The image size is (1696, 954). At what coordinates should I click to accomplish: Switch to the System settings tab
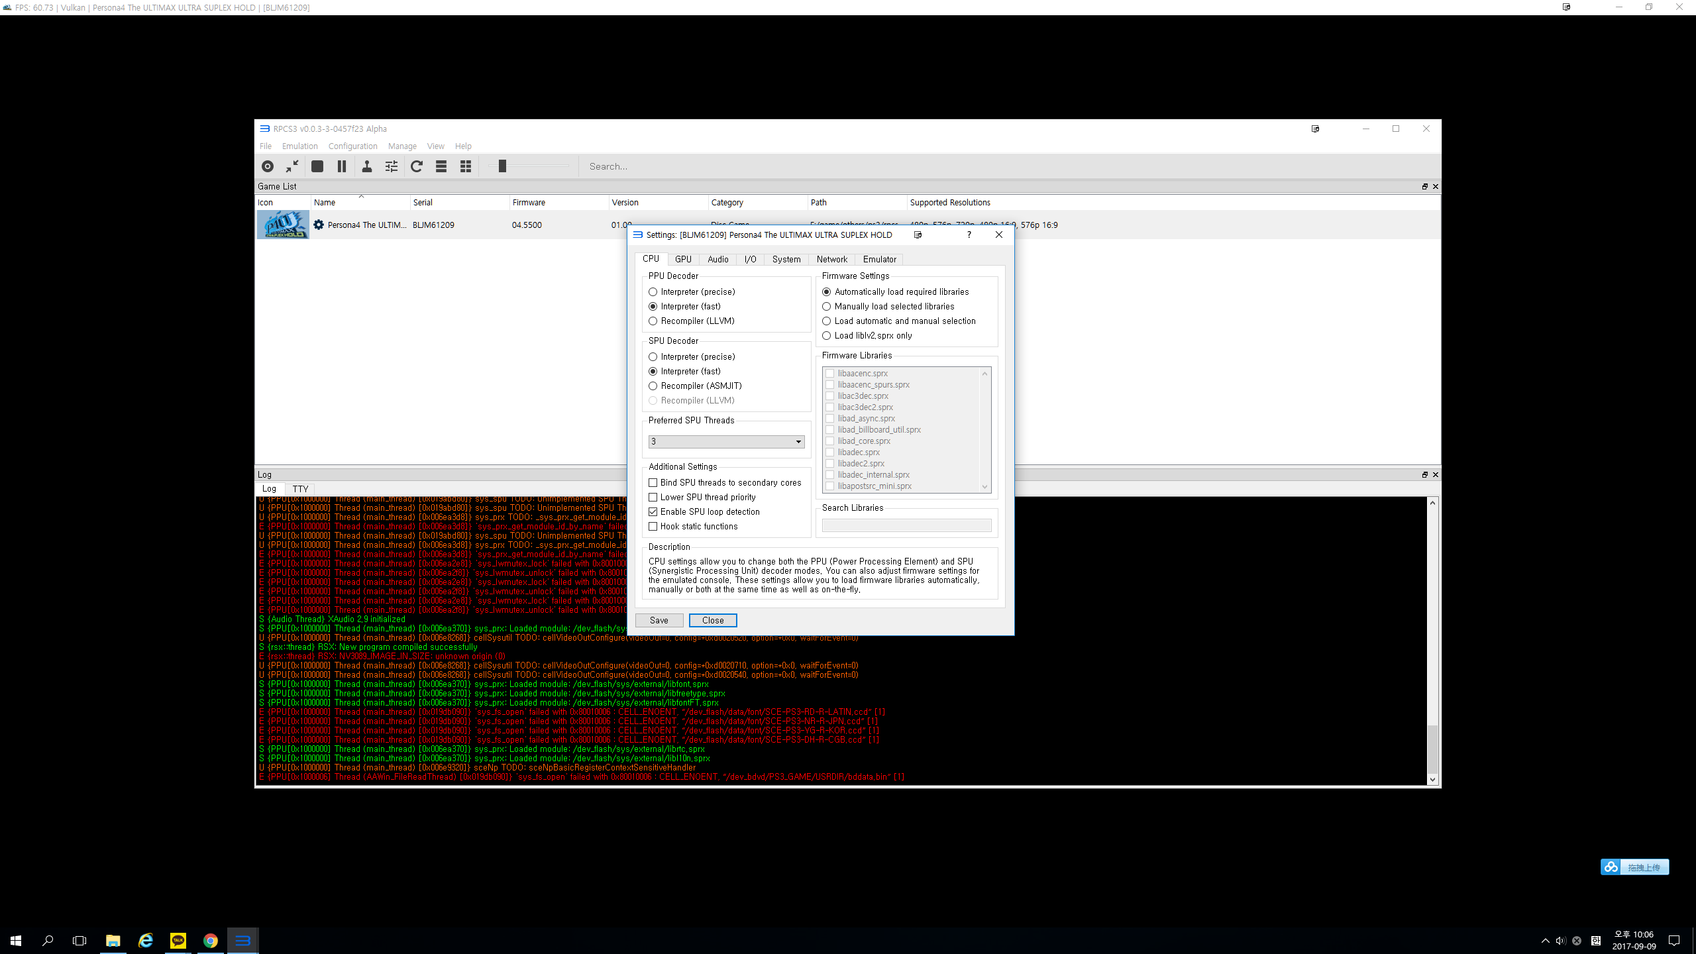click(x=786, y=259)
